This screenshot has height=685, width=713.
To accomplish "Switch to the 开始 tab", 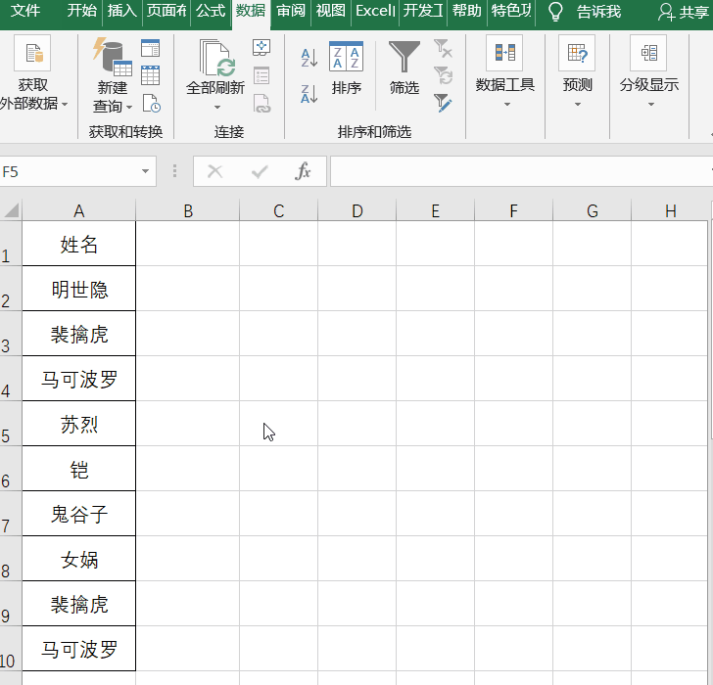I will click(x=82, y=11).
